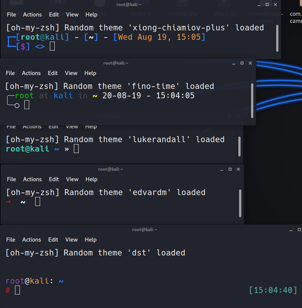Click 'root@kali:' prompt text in dst terminal
This screenshot has height=308, width=302.
pyautogui.click(x=29, y=281)
